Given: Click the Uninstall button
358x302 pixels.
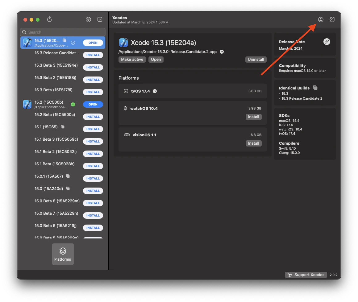Looking at the screenshot, I should [x=256, y=59].
